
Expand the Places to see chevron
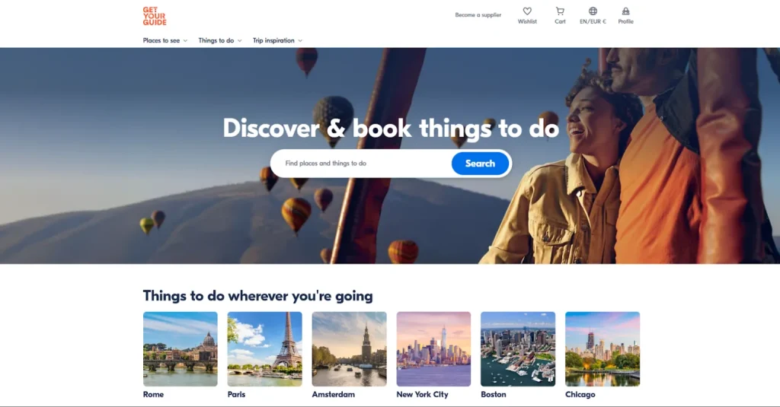[x=185, y=41]
